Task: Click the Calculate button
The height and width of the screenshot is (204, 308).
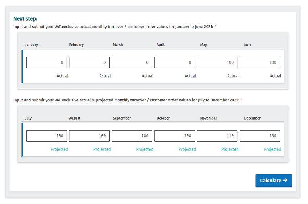Action: click(274, 181)
